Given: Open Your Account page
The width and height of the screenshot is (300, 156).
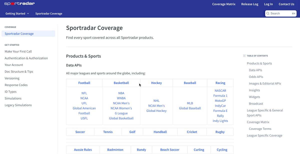Looking at the screenshot, I should pyautogui.click(x=14, y=65).
